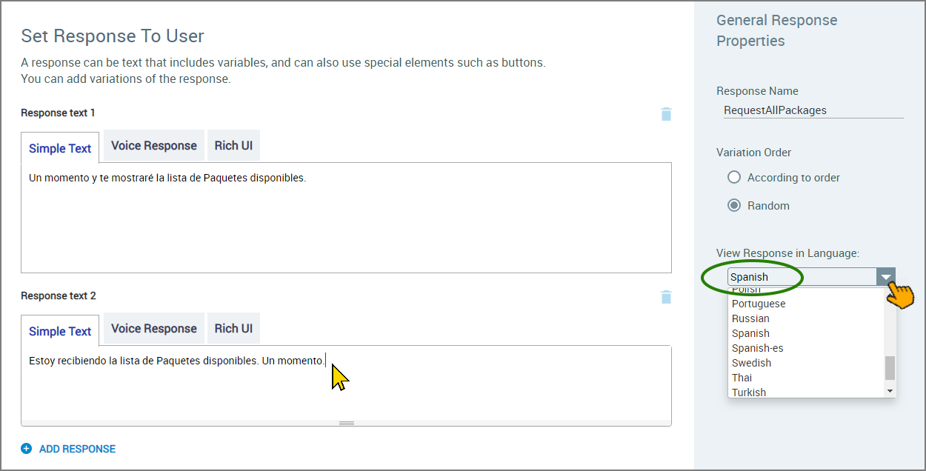926x471 pixels.
Task: Click the plus icon beside ADD RESPONSE
Action: pos(27,449)
